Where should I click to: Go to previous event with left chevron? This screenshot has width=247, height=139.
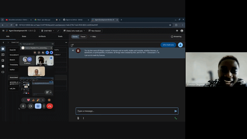[x=3, y=42]
